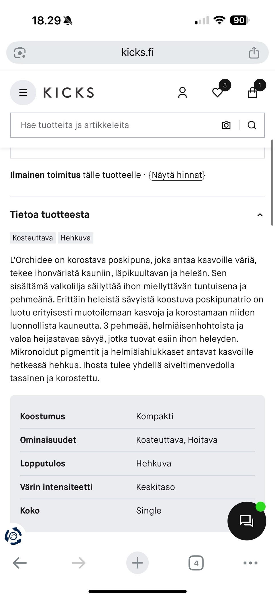This screenshot has width=275, height=598.
Task: Open more browser options with three dots
Action: pos(250,562)
